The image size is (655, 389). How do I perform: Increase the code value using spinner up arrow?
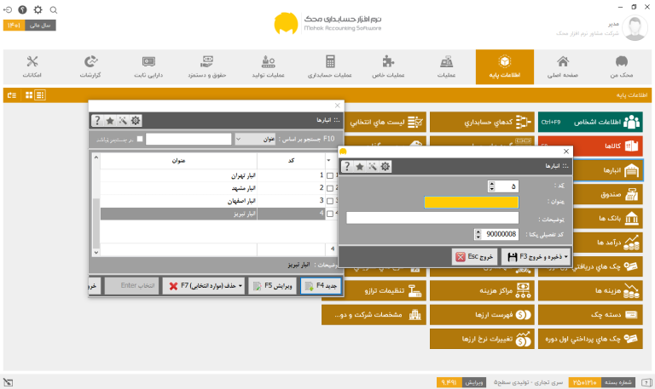pyautogui.click(x=491, y=184)
